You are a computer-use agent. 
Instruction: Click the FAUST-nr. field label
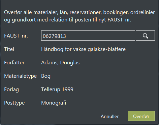point(16,36)
